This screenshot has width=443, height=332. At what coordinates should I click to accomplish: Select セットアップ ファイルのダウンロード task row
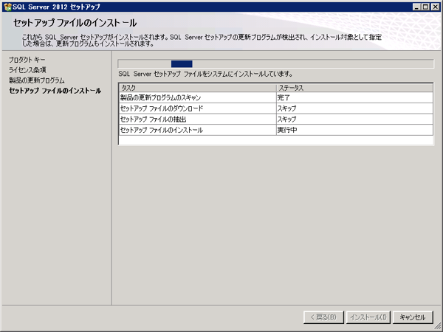point(276,108)
